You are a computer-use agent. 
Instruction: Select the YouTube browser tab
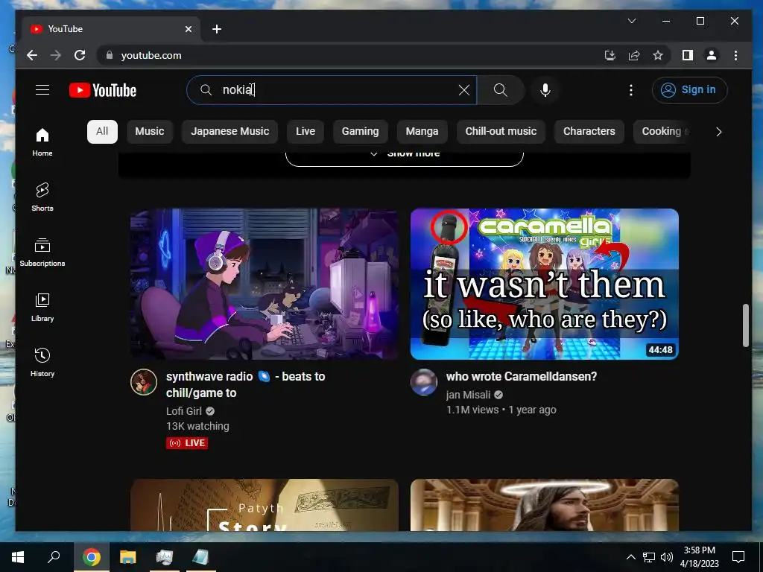pyautogui.click(x=112, y=29)
